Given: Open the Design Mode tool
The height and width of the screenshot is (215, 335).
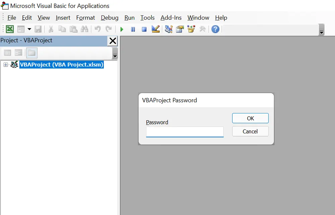Looking at the screenshot, I should coord(155,29).
